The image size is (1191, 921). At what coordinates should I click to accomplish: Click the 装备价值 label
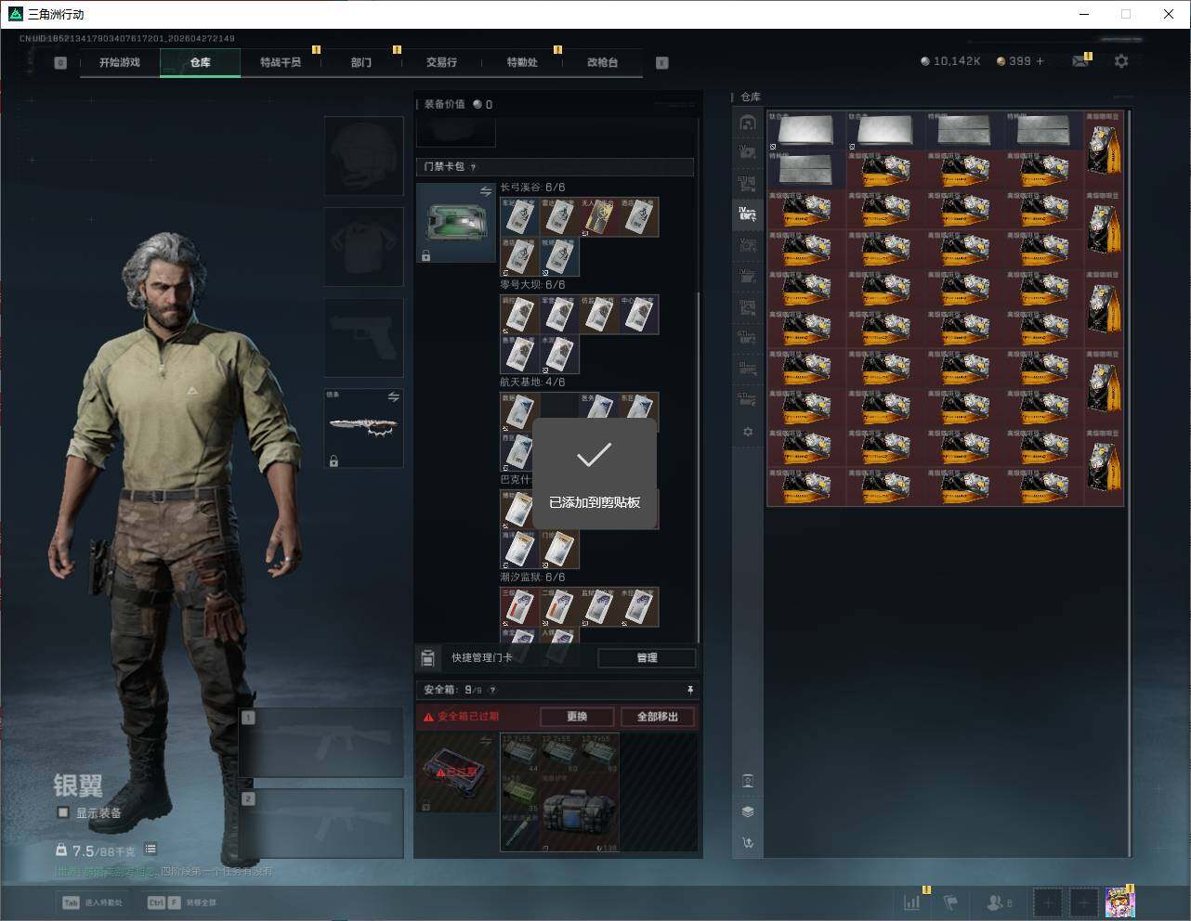(444, 104)
